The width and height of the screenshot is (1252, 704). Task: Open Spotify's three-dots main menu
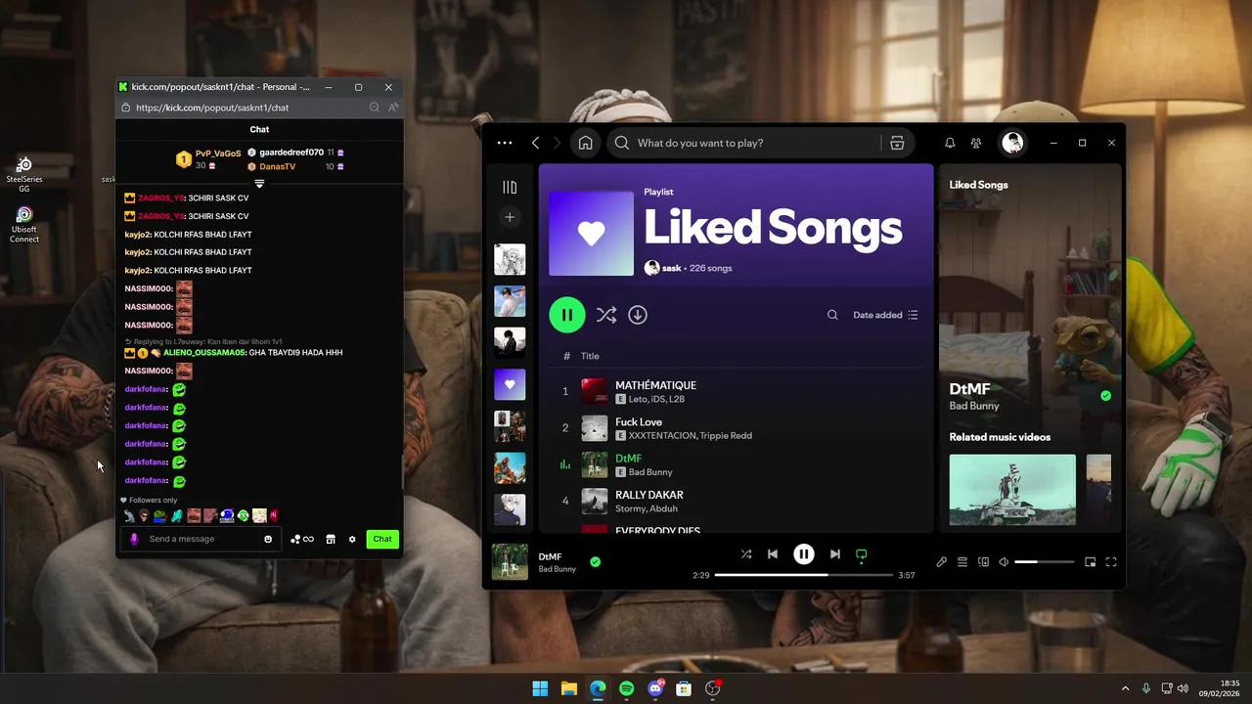[x=505, y=143]
